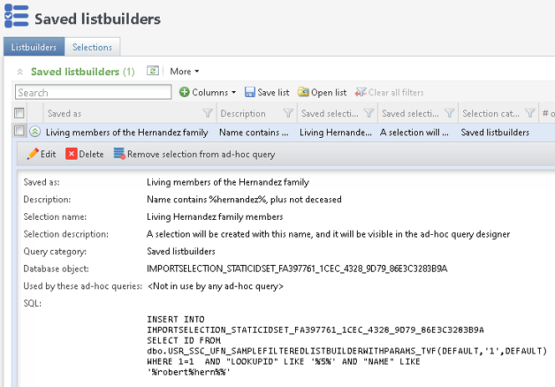The width and height of the screenshot is (555, 387).
Task: Click the 'Name contains ...' cell
Action: [254, 132]
